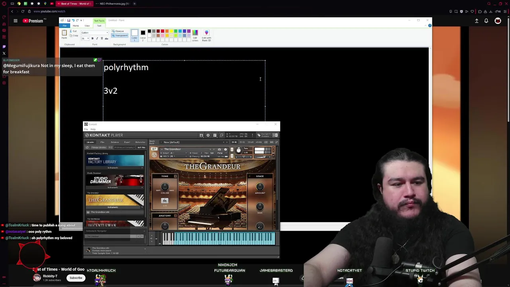Select the Files tab in Kontakt browser

(x=102, y=142)
